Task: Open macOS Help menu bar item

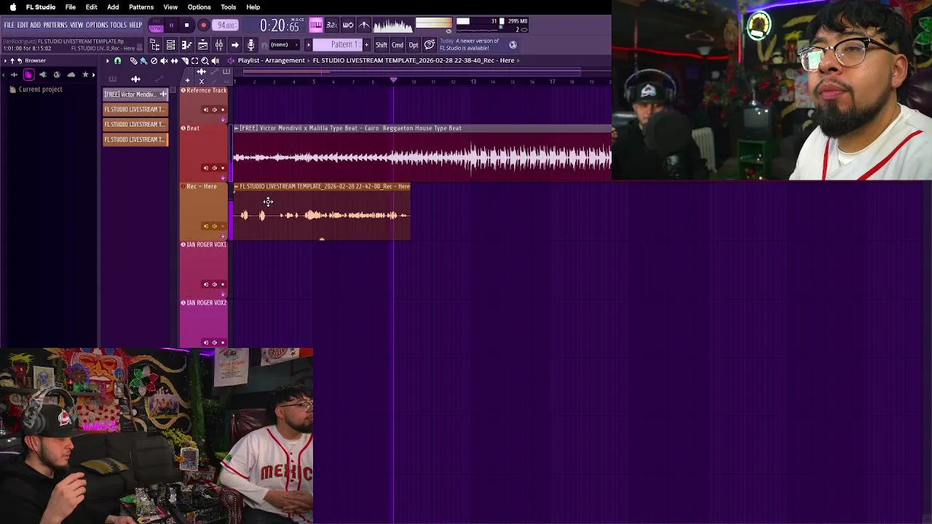Action: click(253, 7)
